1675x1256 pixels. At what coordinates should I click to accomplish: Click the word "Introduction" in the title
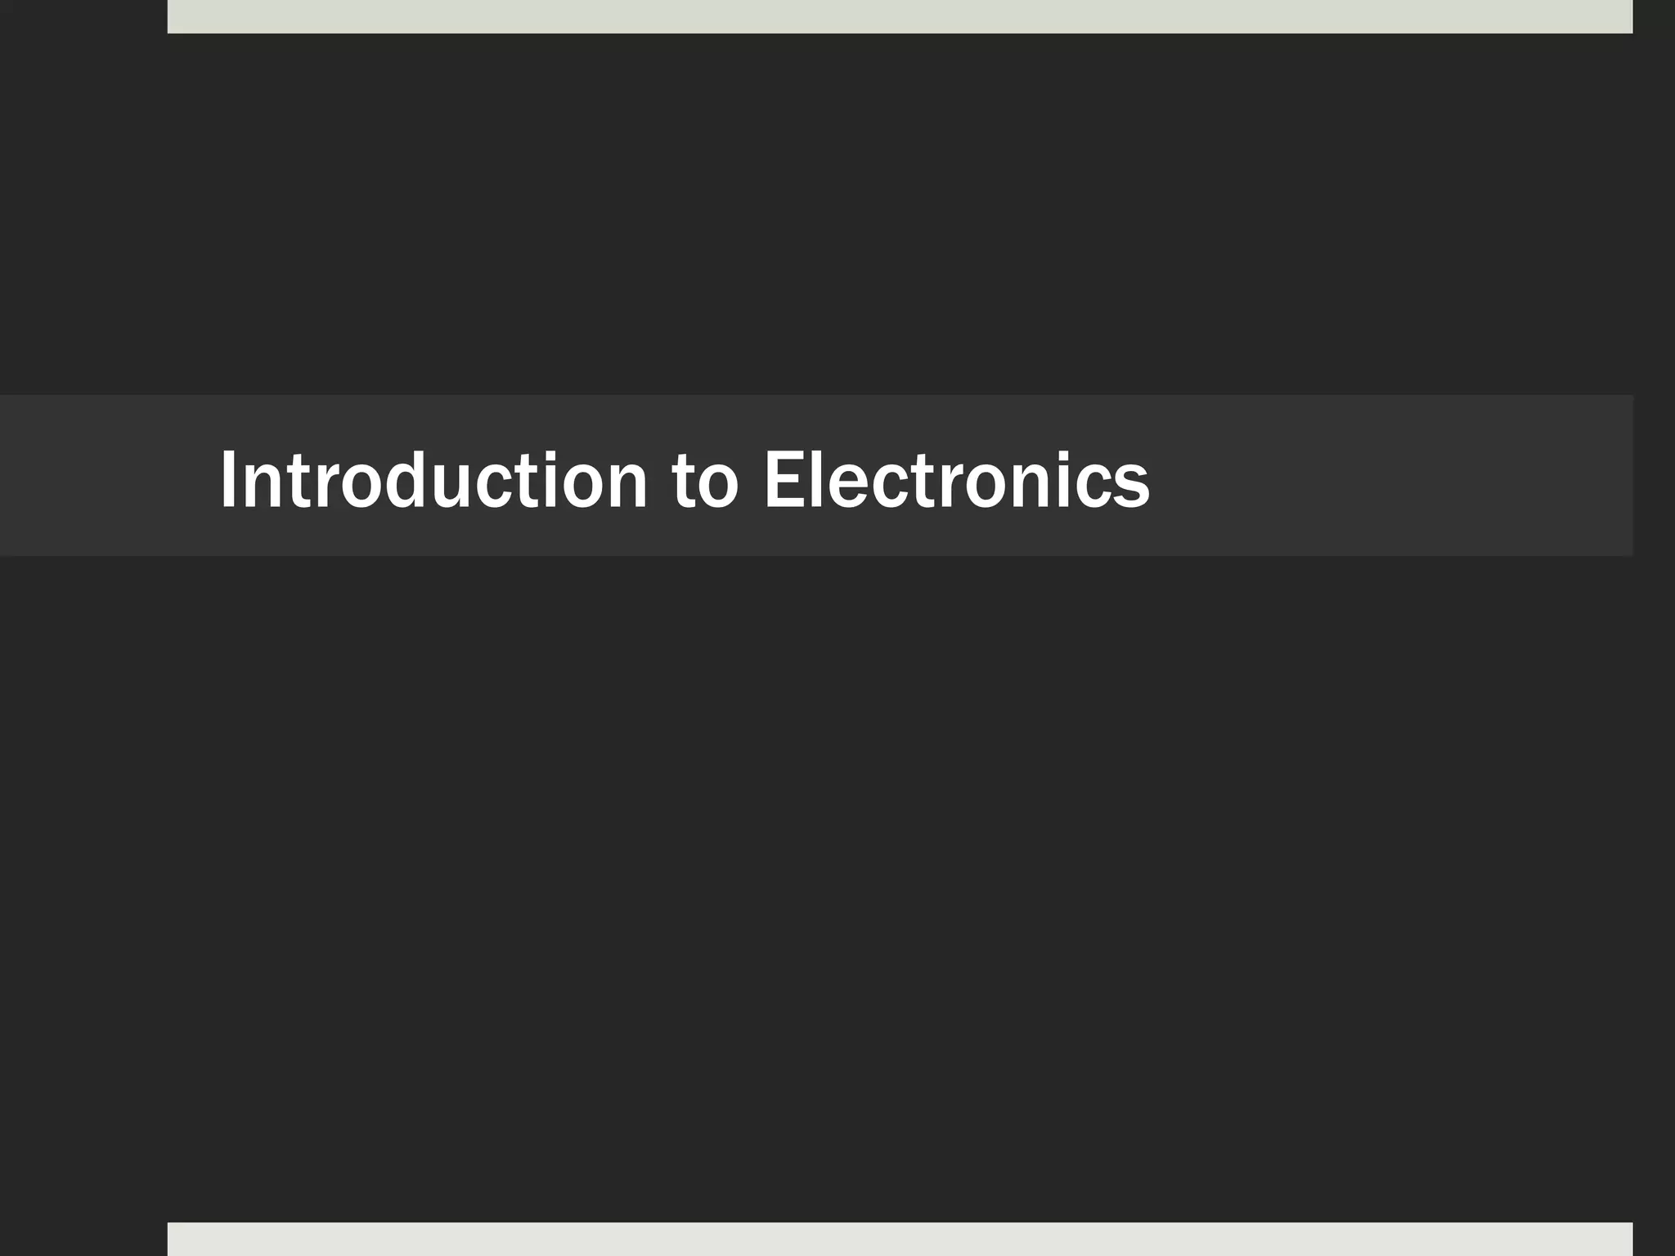(x=433, y=481)
